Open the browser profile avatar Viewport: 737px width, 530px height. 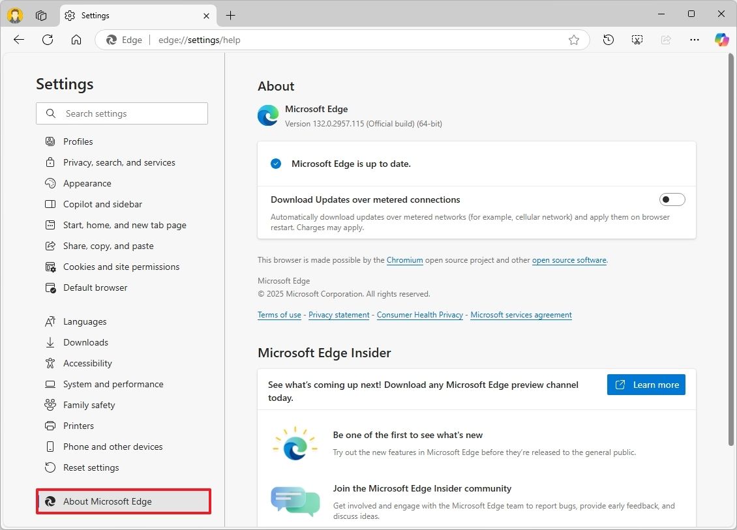pyautogui.click(x=14, y=14)
